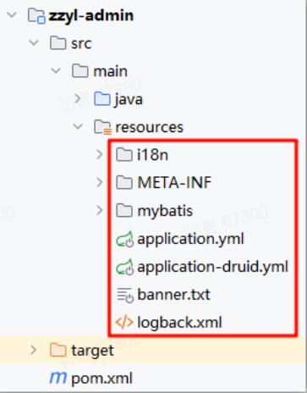Expand the mybatis folder chevron
Screen dimensions: 307x393
click(x=100, y=210)
